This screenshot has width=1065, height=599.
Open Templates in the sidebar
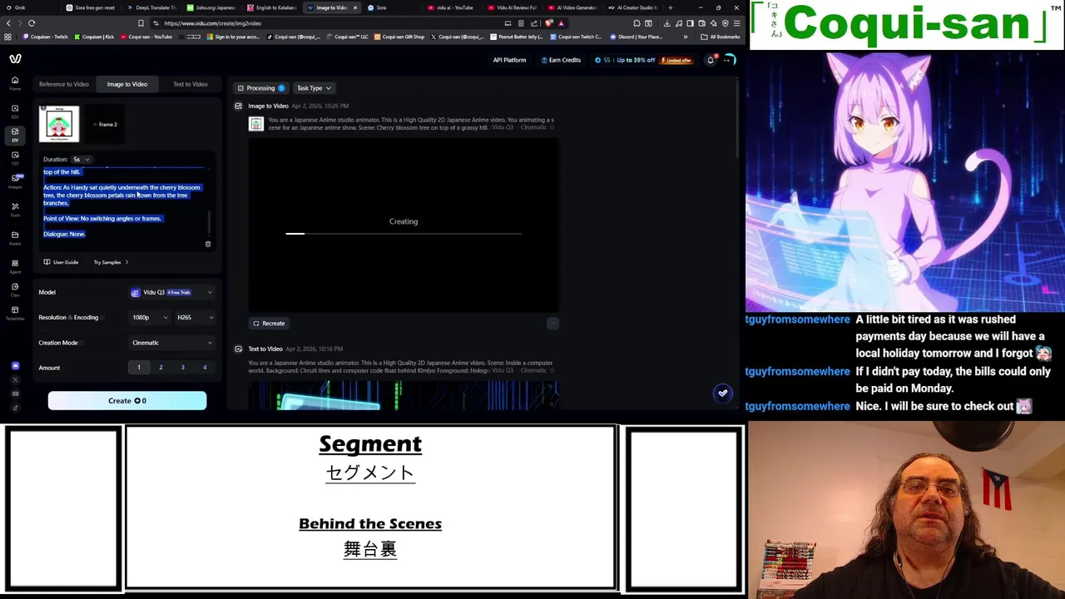(x=15, y=313)
